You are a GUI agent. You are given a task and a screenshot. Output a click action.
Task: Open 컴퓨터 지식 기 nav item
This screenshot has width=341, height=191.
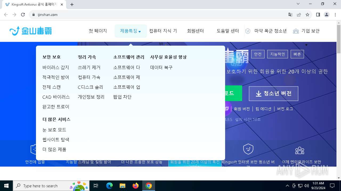point(163,31)
